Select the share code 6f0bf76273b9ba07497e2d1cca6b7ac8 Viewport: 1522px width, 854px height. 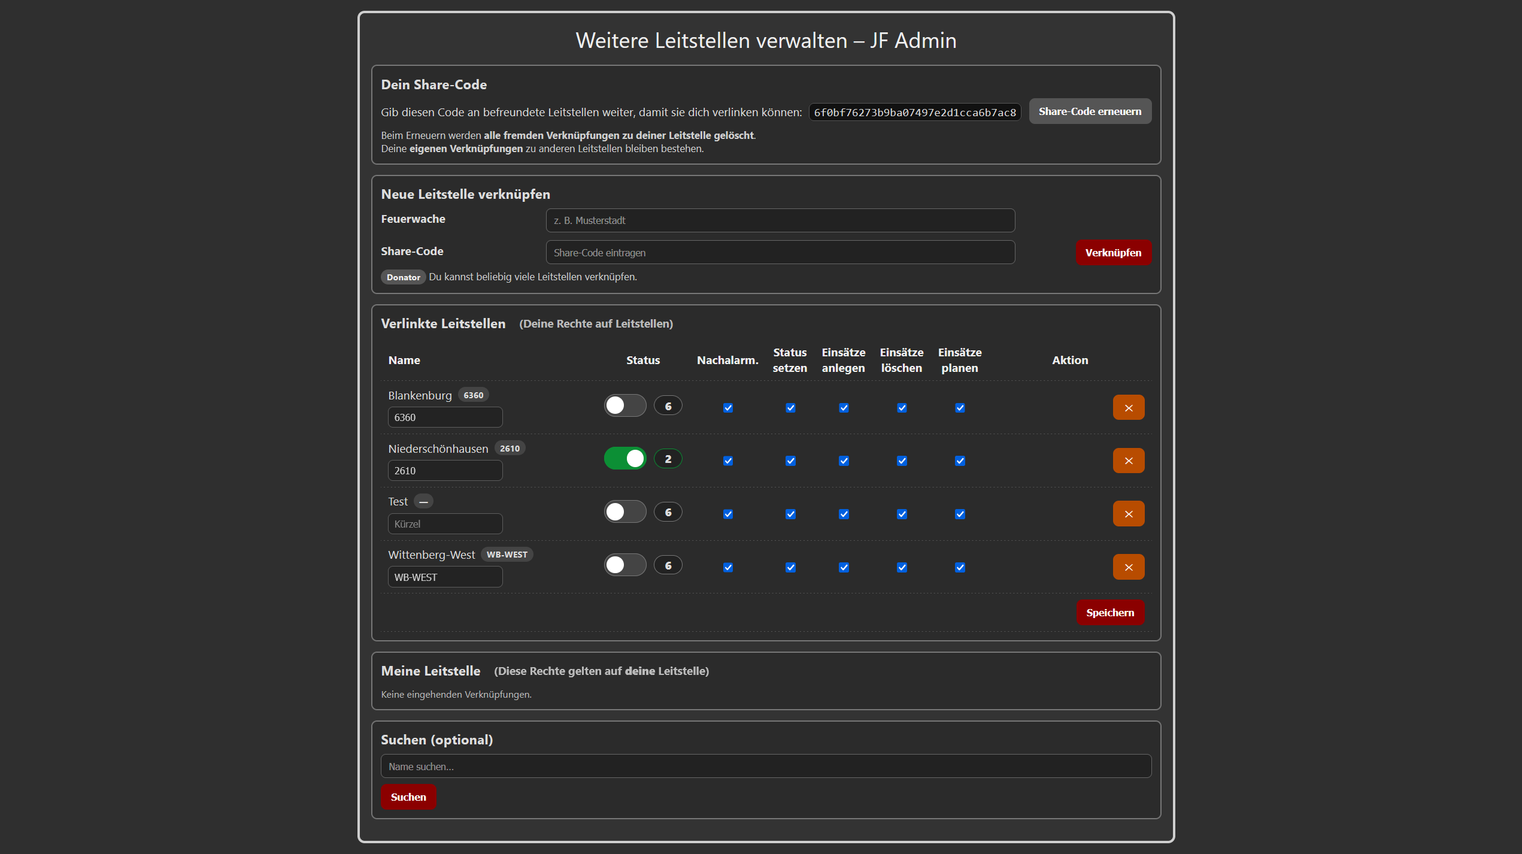914,113
